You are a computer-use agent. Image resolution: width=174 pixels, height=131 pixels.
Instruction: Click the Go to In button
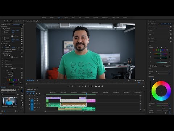pyautogui.click(x=79, y=86)
